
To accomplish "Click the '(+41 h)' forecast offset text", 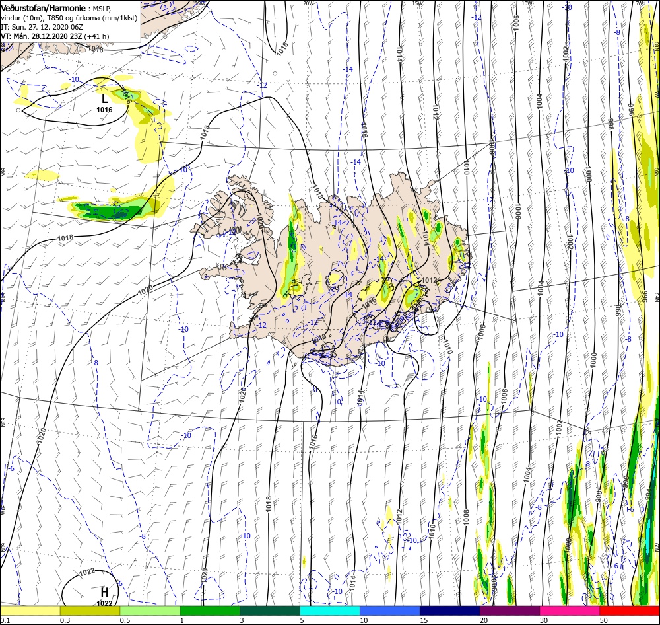I will click(96, 36).
